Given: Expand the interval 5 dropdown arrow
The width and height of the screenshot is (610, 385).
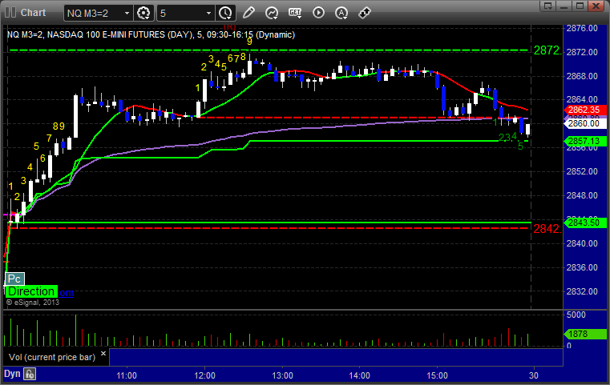Looking at the screenshot, I should [208, 14].
